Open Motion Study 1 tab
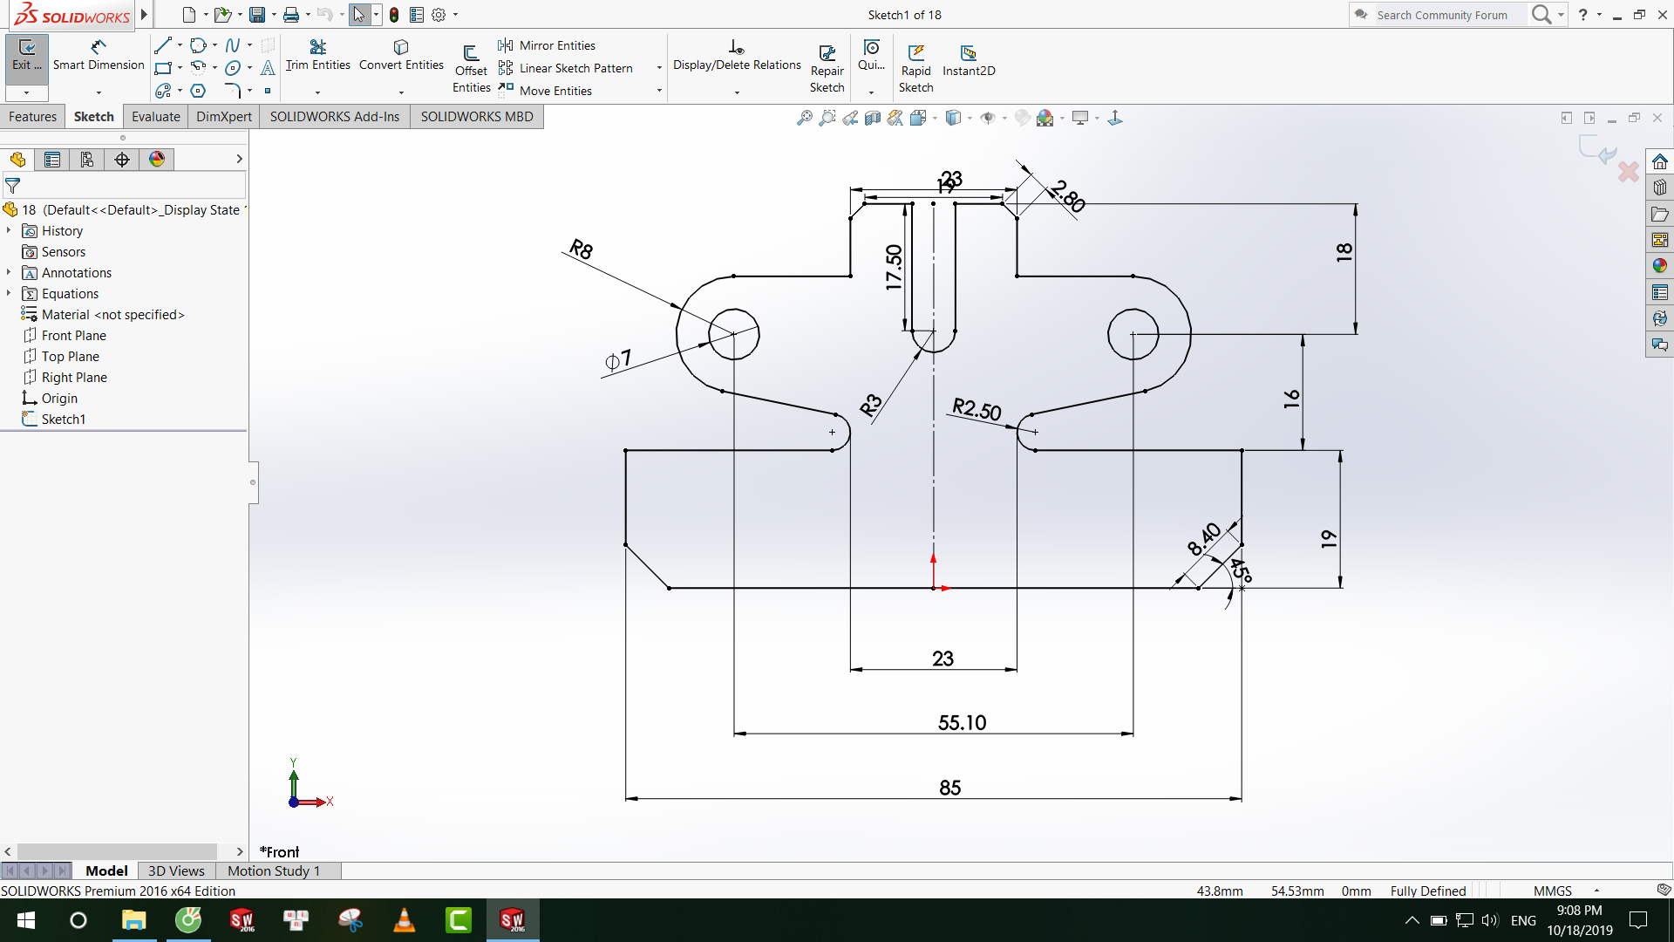Screen dimensions: 1674x942 coord(274,870)
